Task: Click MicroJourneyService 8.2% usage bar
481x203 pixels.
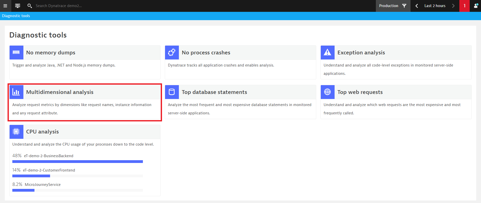Action: click(77, 190)
